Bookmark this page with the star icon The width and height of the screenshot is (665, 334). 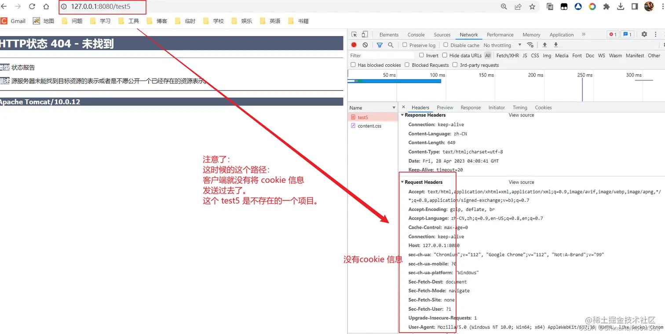(532, 7)
